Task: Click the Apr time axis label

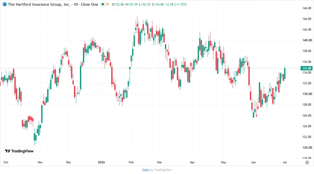Action: coord(192,162)
